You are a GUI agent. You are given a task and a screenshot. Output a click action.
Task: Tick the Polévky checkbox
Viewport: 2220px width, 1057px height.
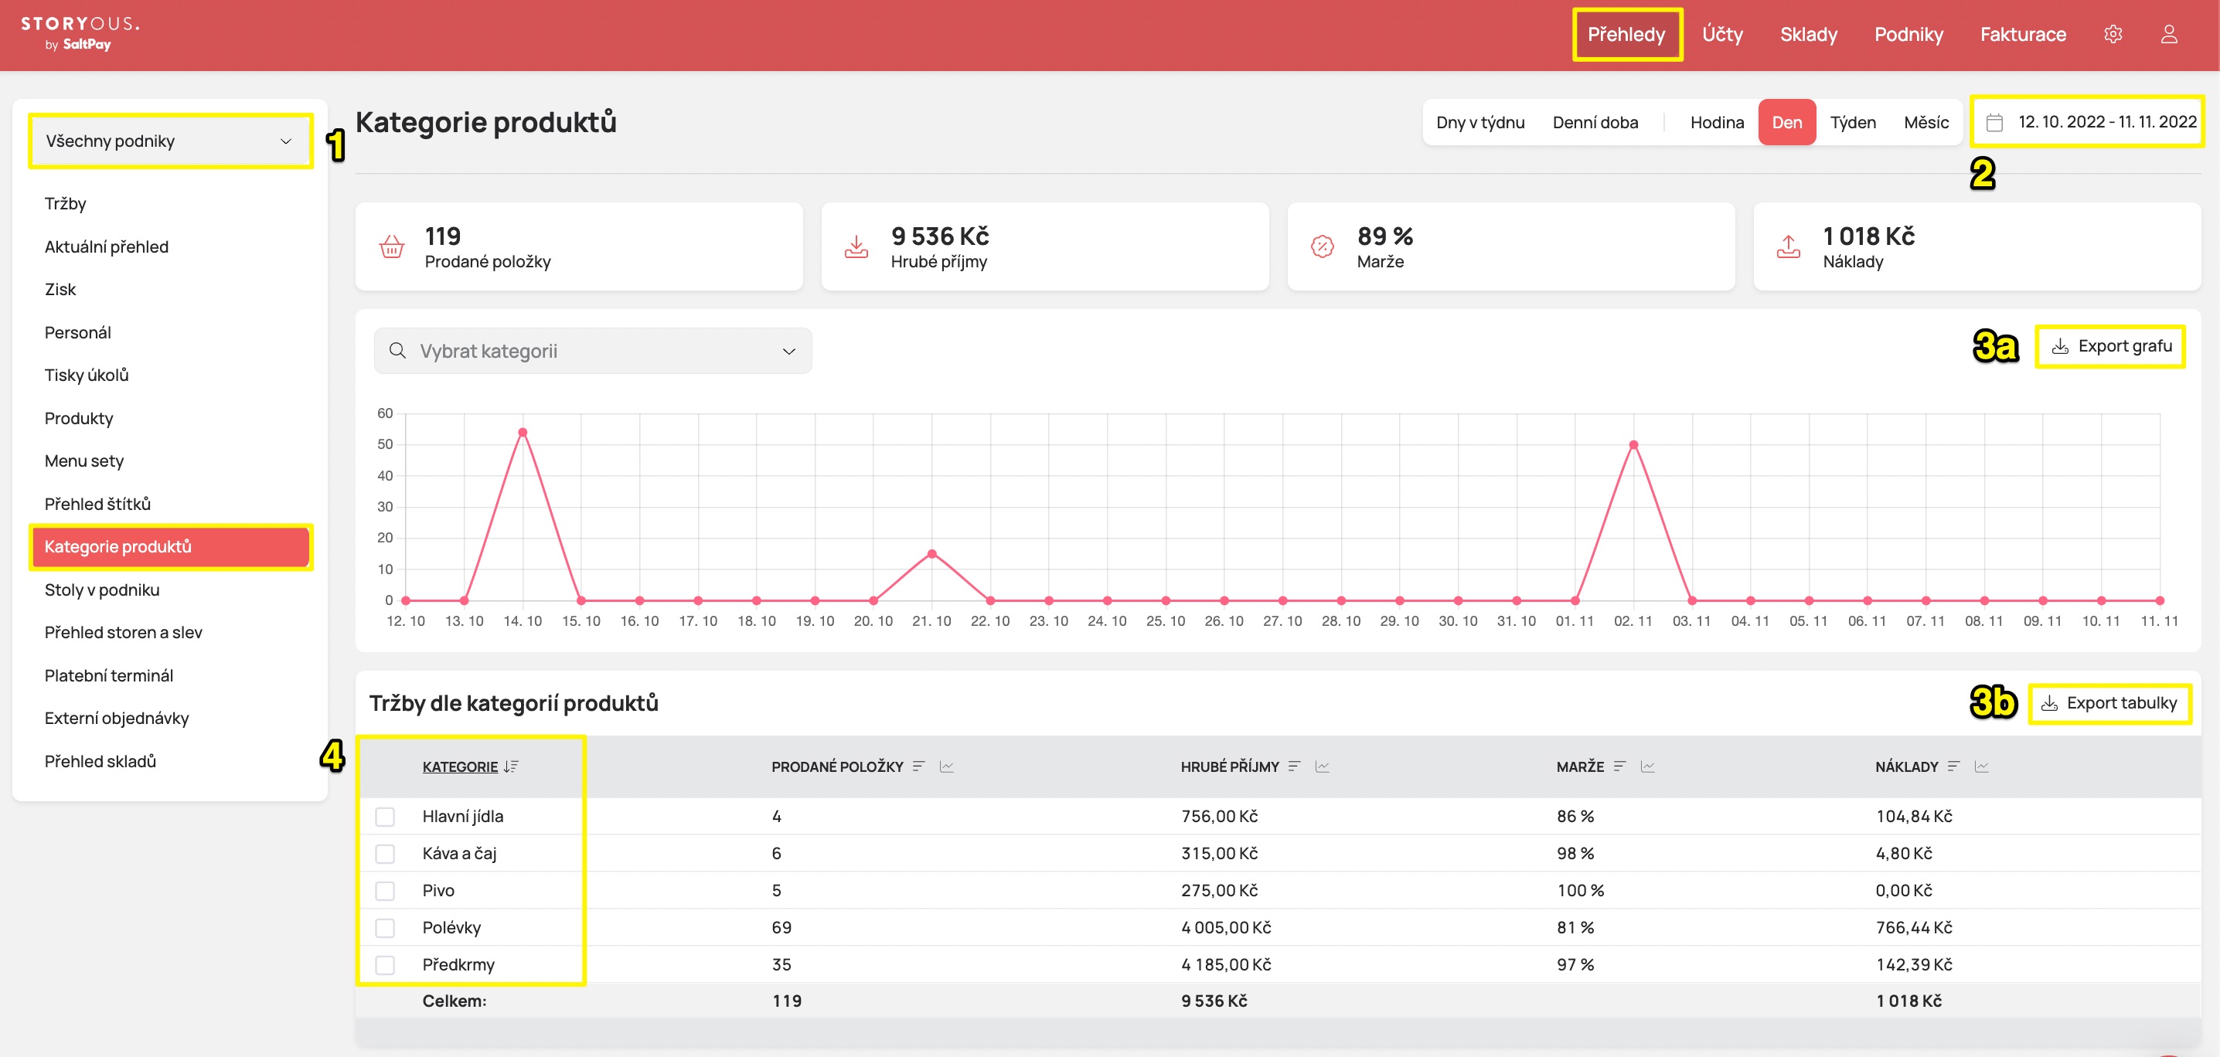click(385, 927)
